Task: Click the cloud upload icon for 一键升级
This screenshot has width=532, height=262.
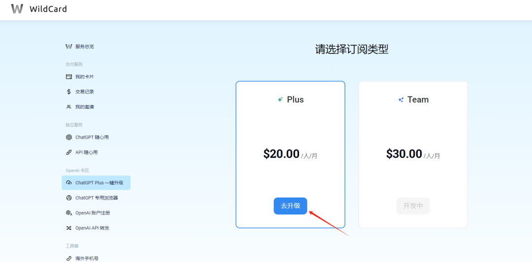Action: coord(69,183)
